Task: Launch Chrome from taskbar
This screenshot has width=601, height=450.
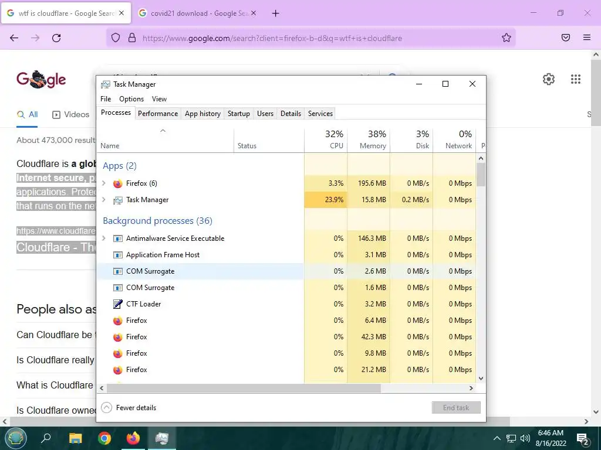Action: pos(104,438)
